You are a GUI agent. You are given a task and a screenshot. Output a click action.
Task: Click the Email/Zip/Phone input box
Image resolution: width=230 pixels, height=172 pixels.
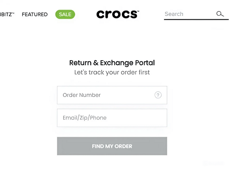tap(112, 118)
